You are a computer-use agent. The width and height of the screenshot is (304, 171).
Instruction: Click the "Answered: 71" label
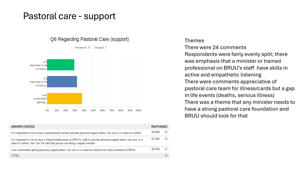click(83, 47)
